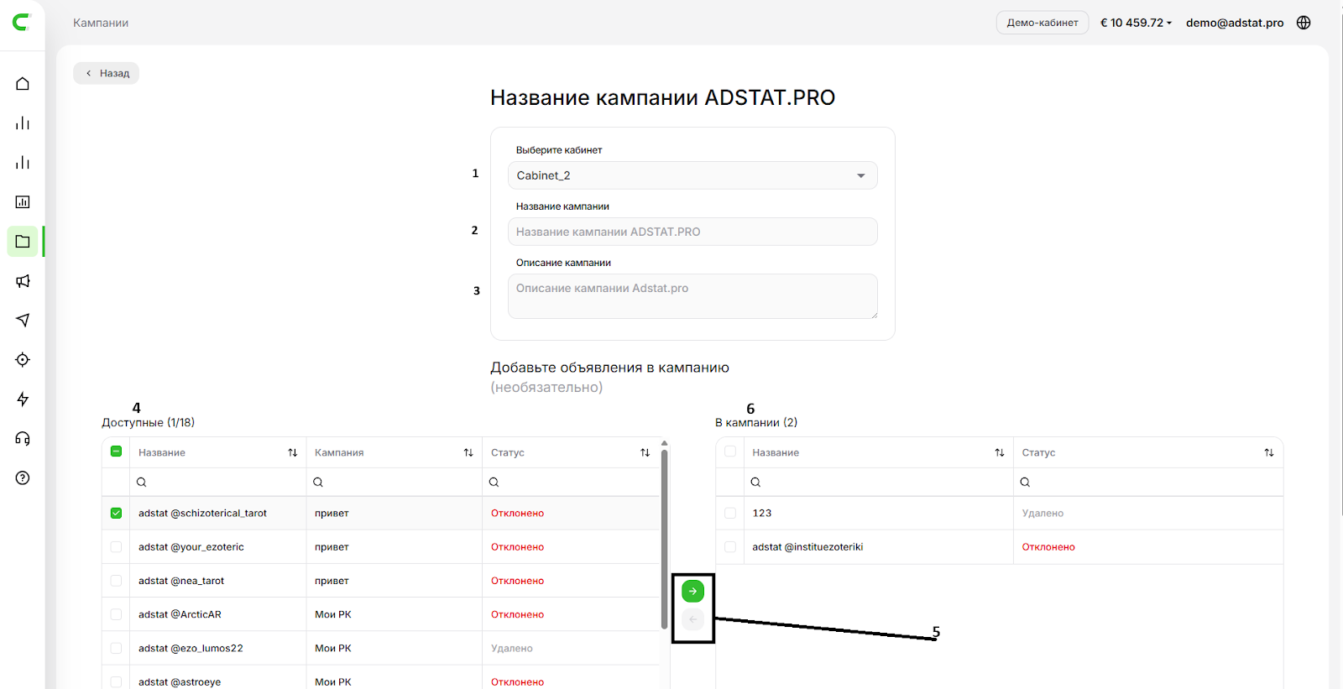Click the green Adstat logo

pyautogui.click(x=22, y=23)
